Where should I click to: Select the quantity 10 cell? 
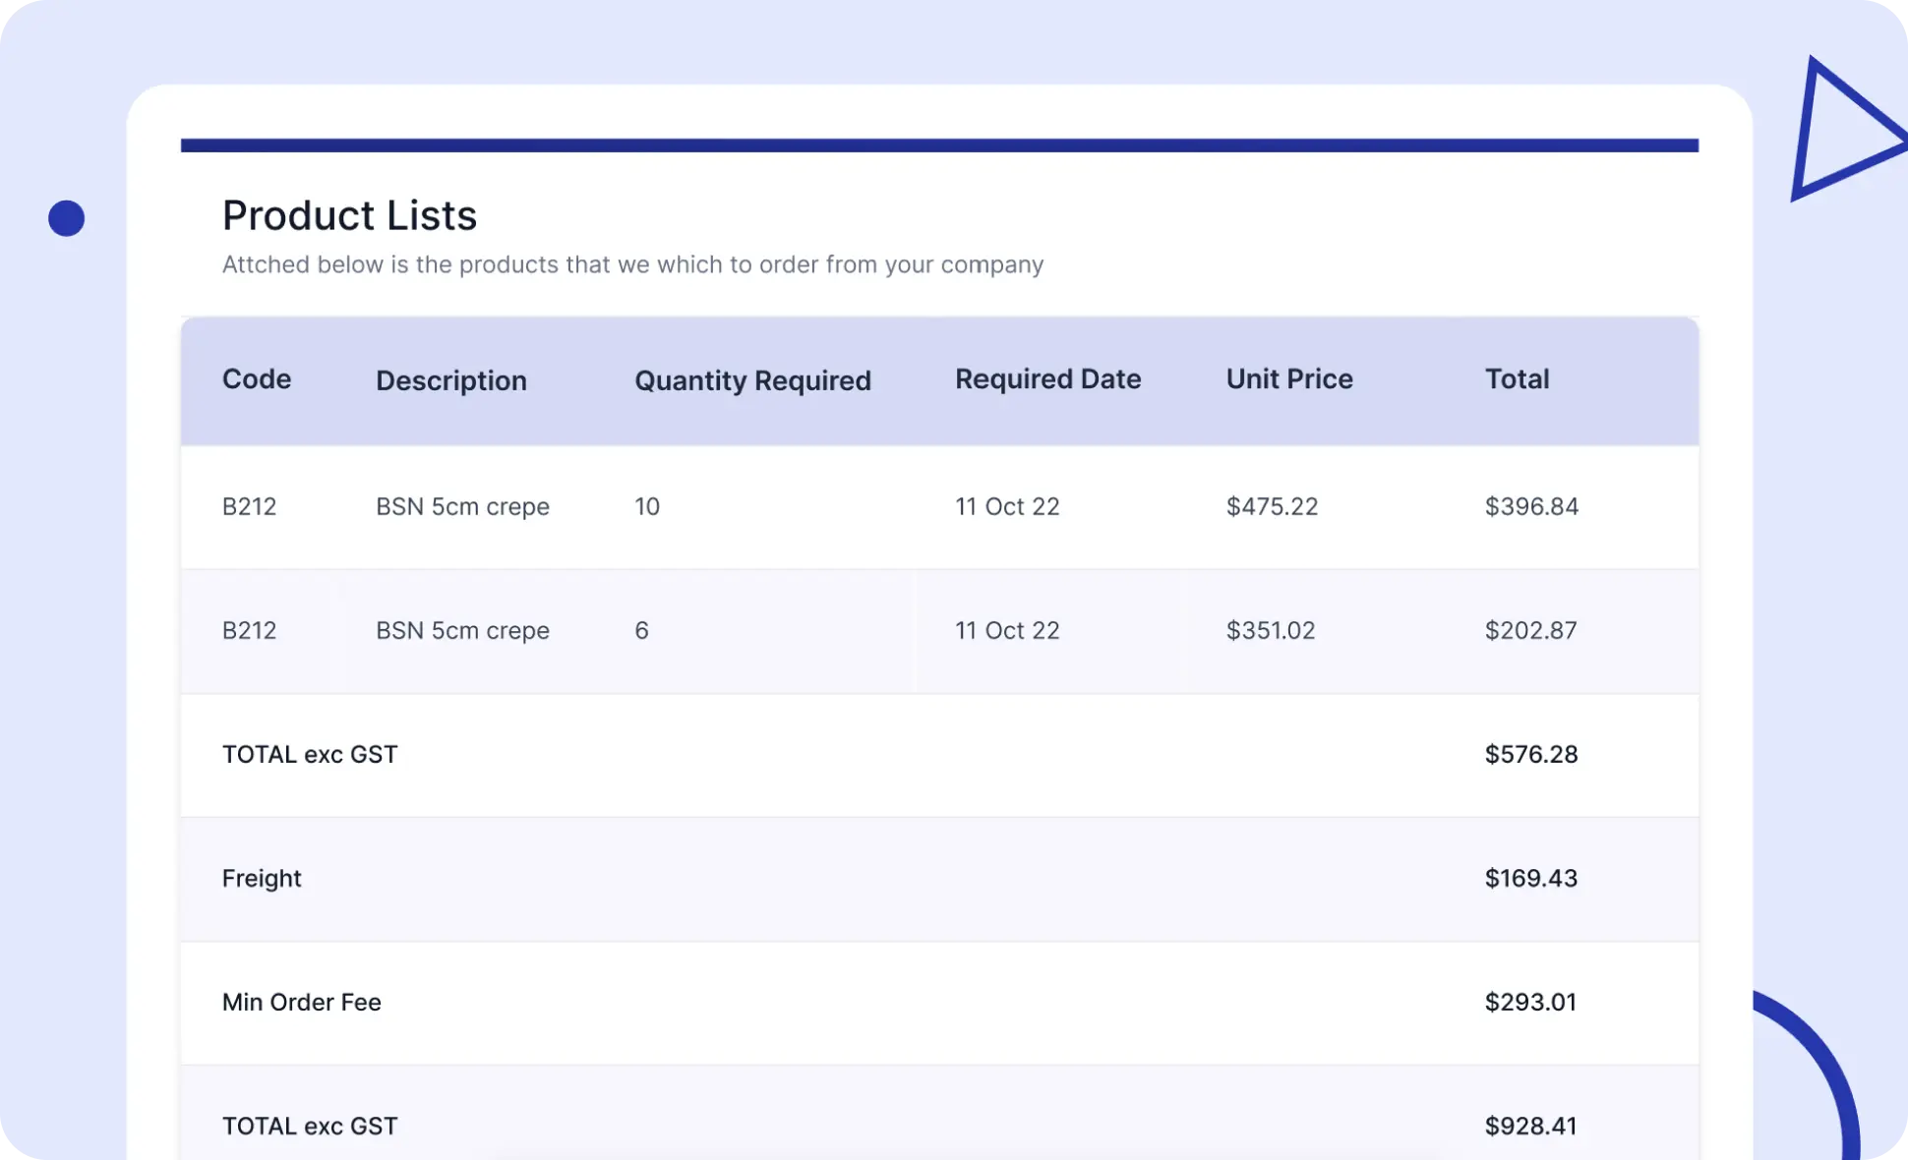(x=647, y=506)
